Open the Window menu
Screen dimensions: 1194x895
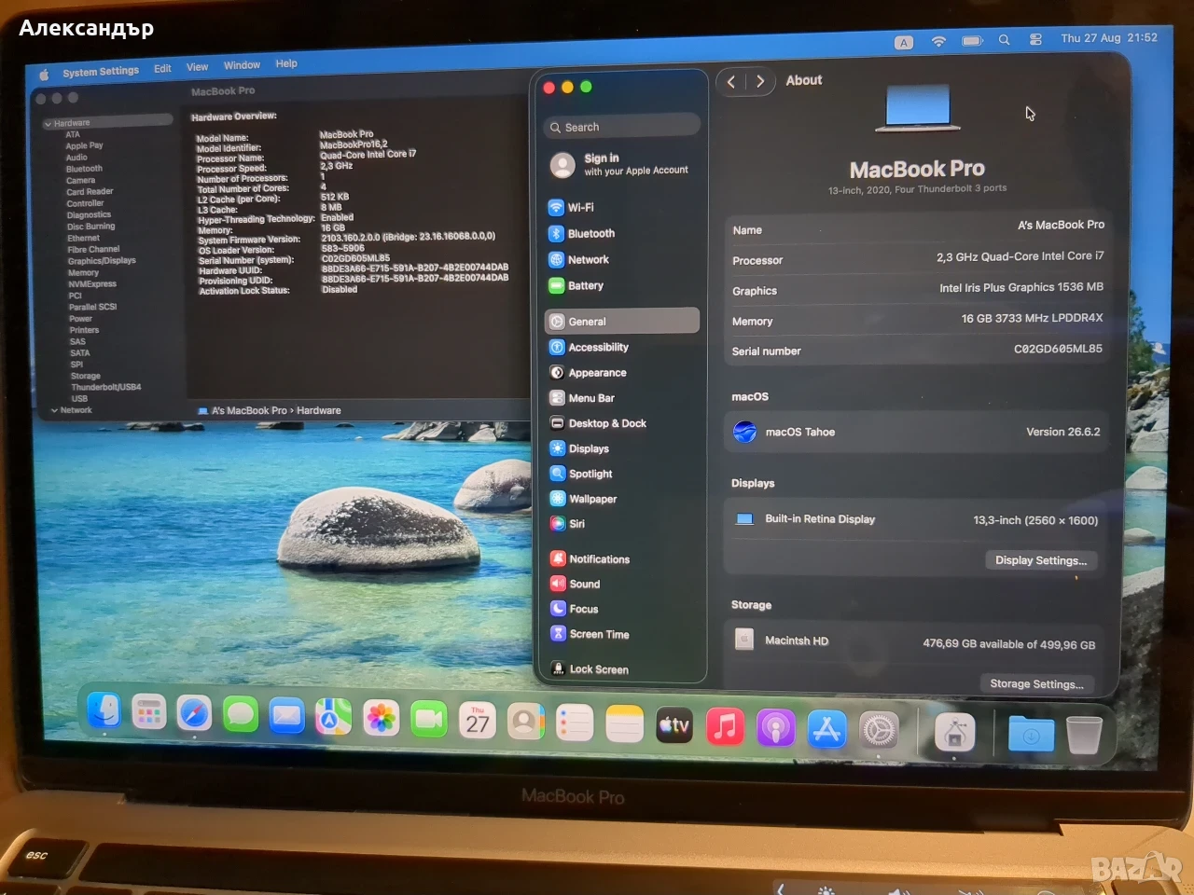(242, 65)
